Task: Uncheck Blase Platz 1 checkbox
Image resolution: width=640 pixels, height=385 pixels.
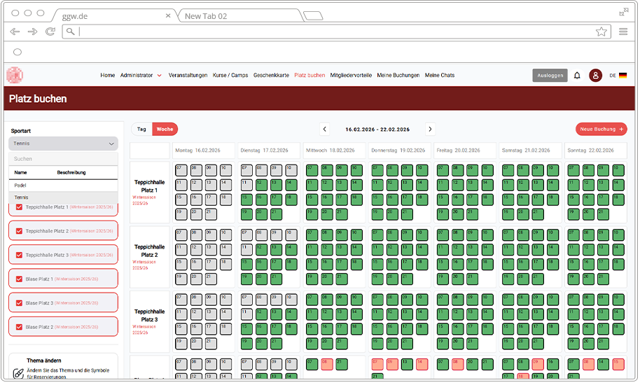Action: coord(19,279)
